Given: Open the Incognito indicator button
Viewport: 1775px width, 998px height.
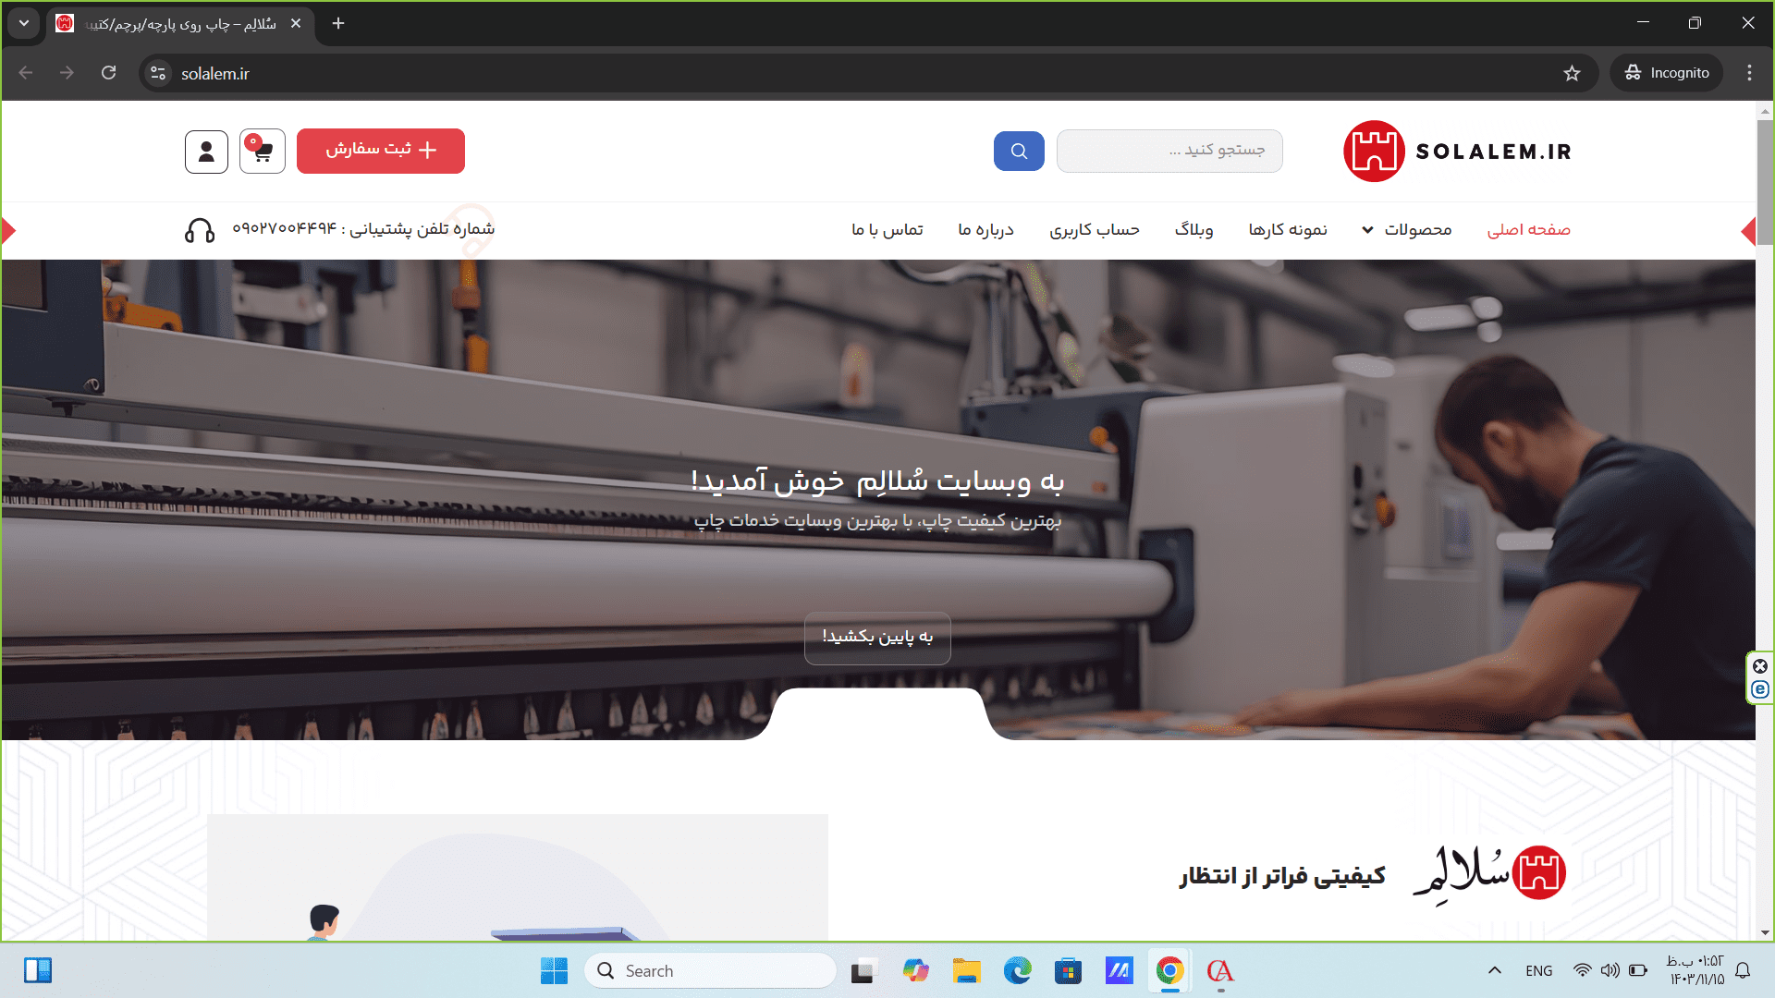Looking at the screenshot, I should click(1667, 73).
